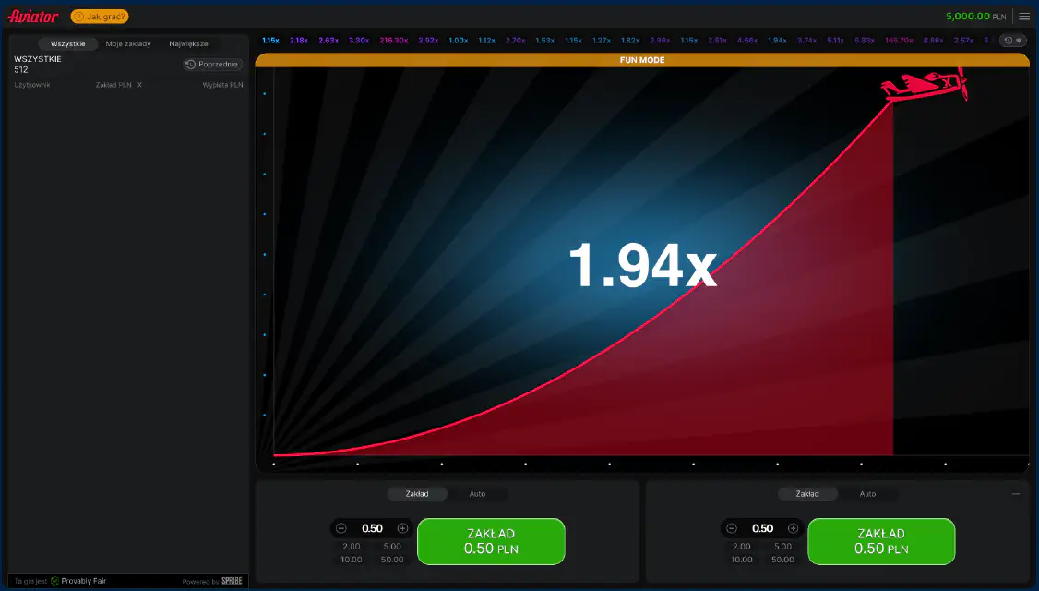This screenshot has width=1039, height=591.
Task: Increase the bet amount in right bet panel
Action: tap(793, 528)
